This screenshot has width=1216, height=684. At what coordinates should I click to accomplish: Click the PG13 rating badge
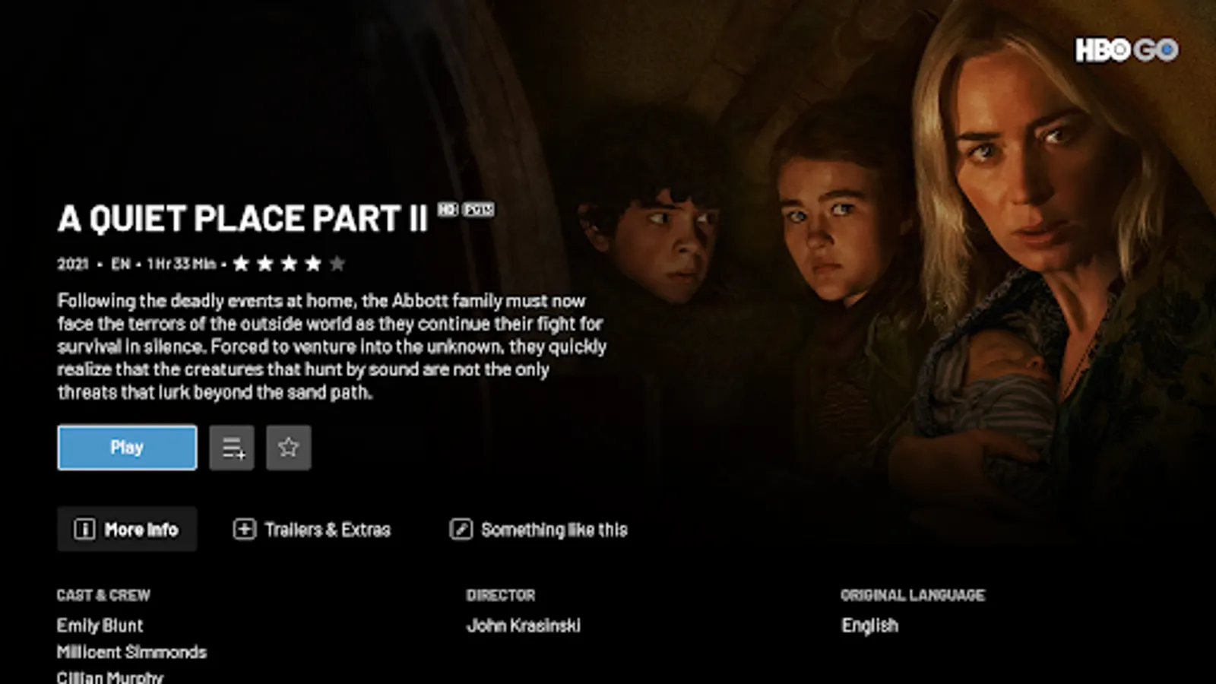(479, 209)
